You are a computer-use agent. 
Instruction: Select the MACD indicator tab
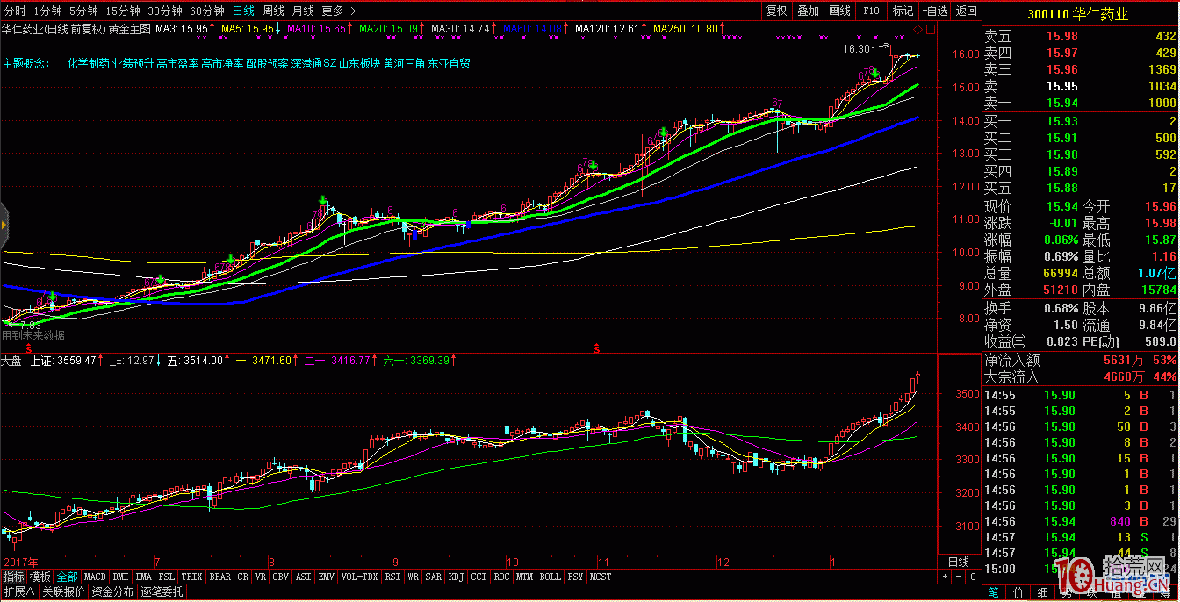94,577
